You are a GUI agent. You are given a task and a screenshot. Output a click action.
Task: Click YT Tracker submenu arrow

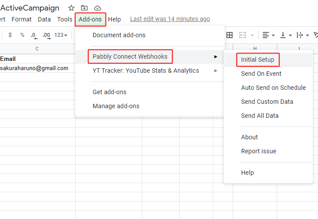(216, 71)
